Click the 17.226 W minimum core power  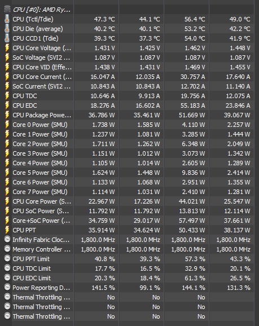click(147, 201)
